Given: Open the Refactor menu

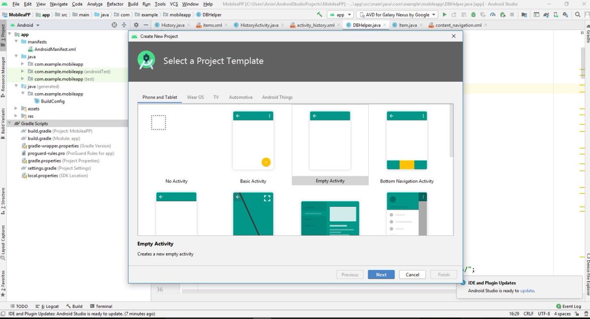Looking at the screenshot, I should click(115, 4).
